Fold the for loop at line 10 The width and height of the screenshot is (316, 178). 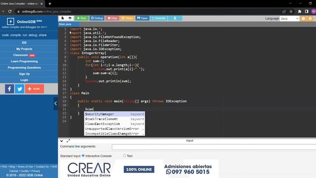click(68, 65)
